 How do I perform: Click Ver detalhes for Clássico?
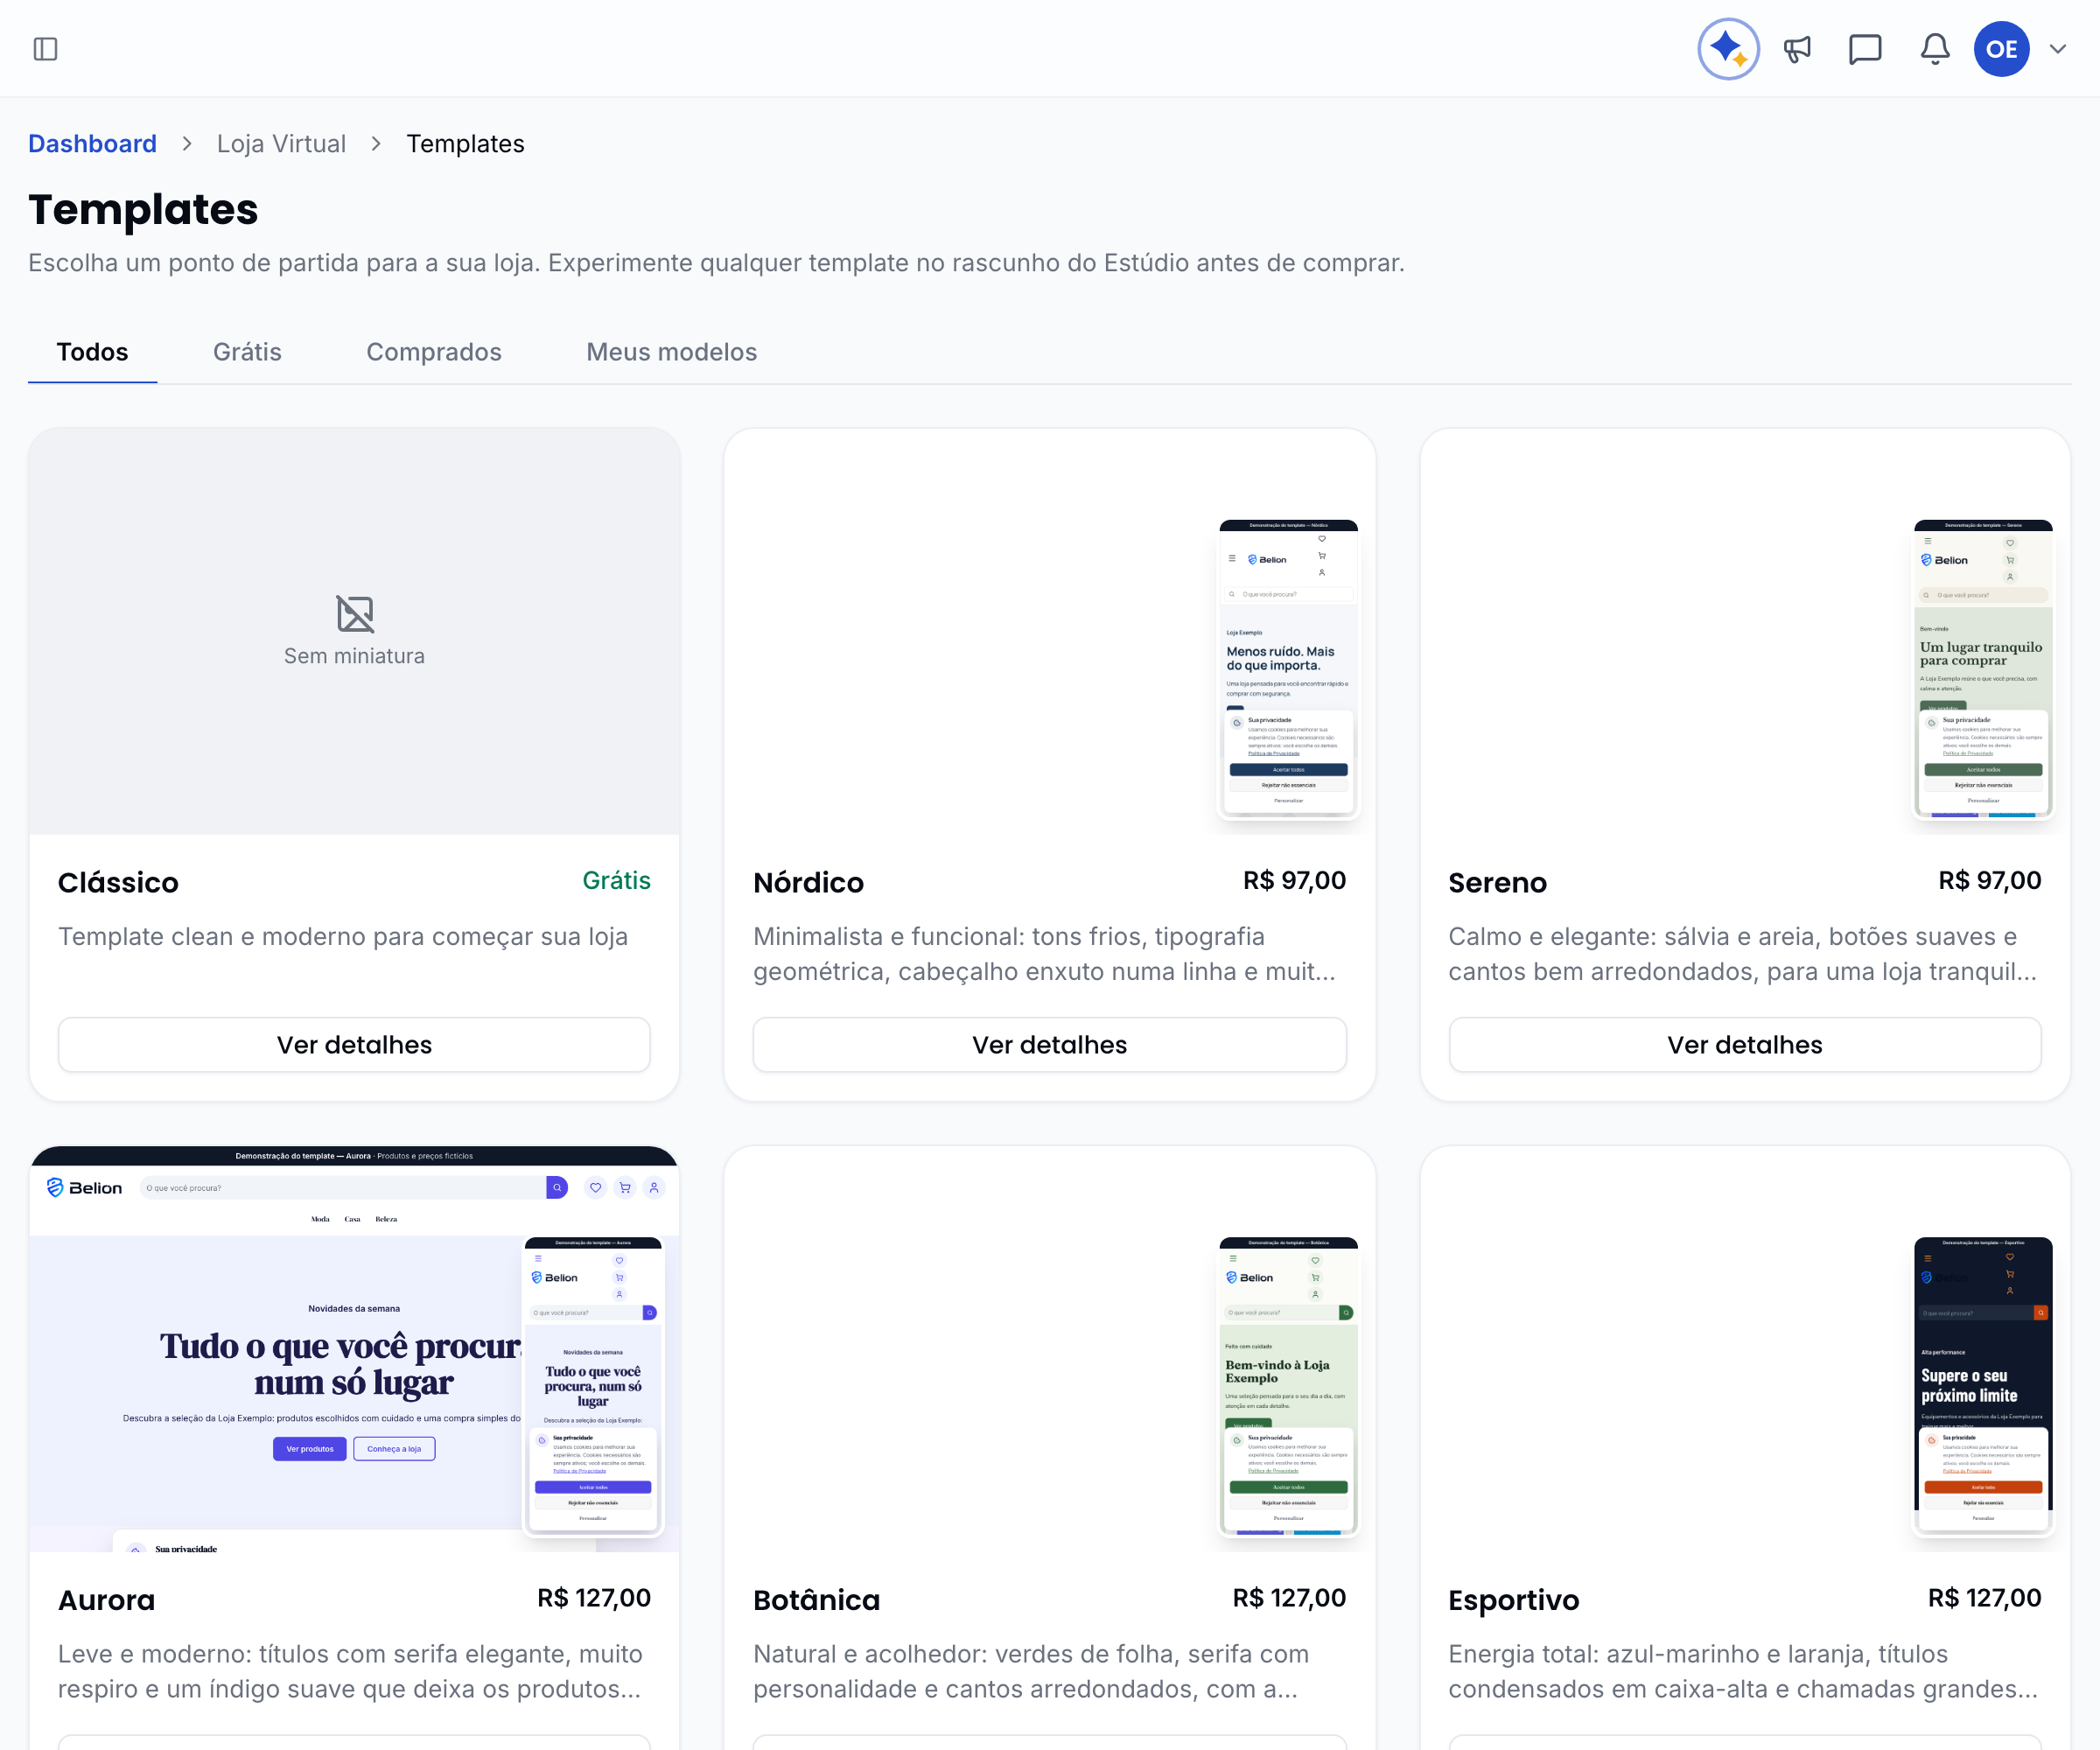354,1045
